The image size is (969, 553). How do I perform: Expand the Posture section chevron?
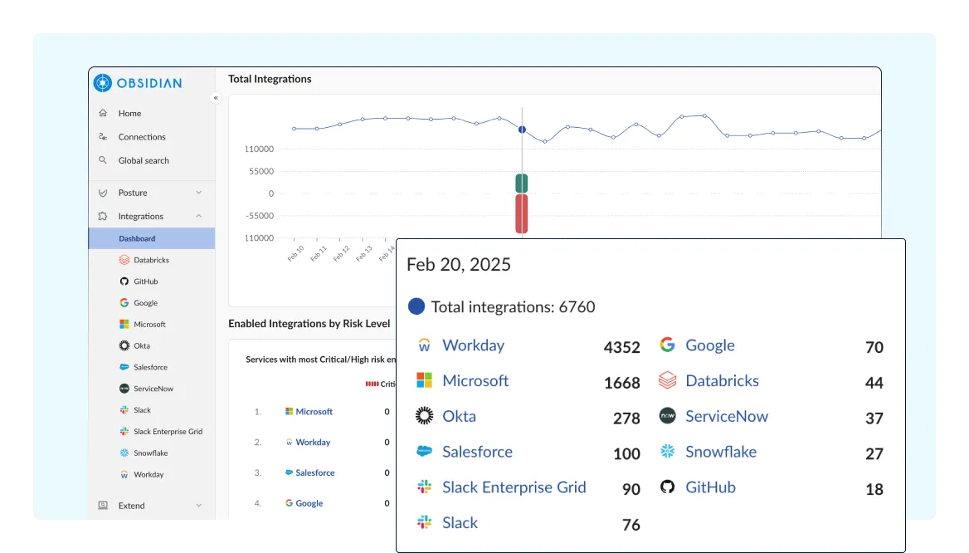click(x=199, y=193)
